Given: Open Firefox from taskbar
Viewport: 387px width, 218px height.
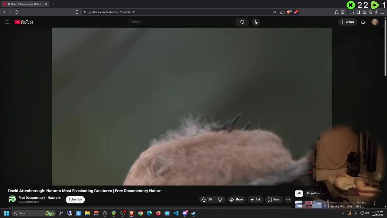Looking at the screenshot, I should click(158, 213).
